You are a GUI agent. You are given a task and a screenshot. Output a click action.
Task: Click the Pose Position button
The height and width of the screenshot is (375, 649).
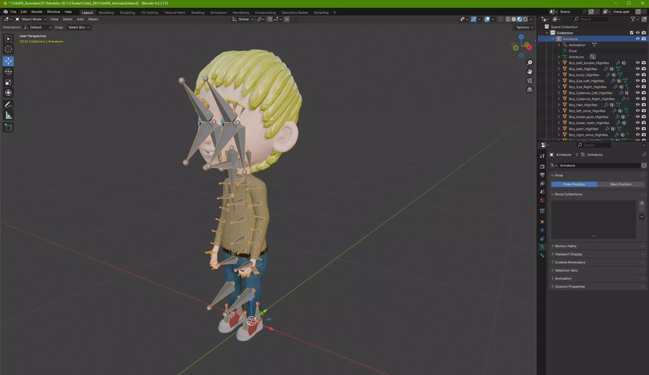coord(574,184)
